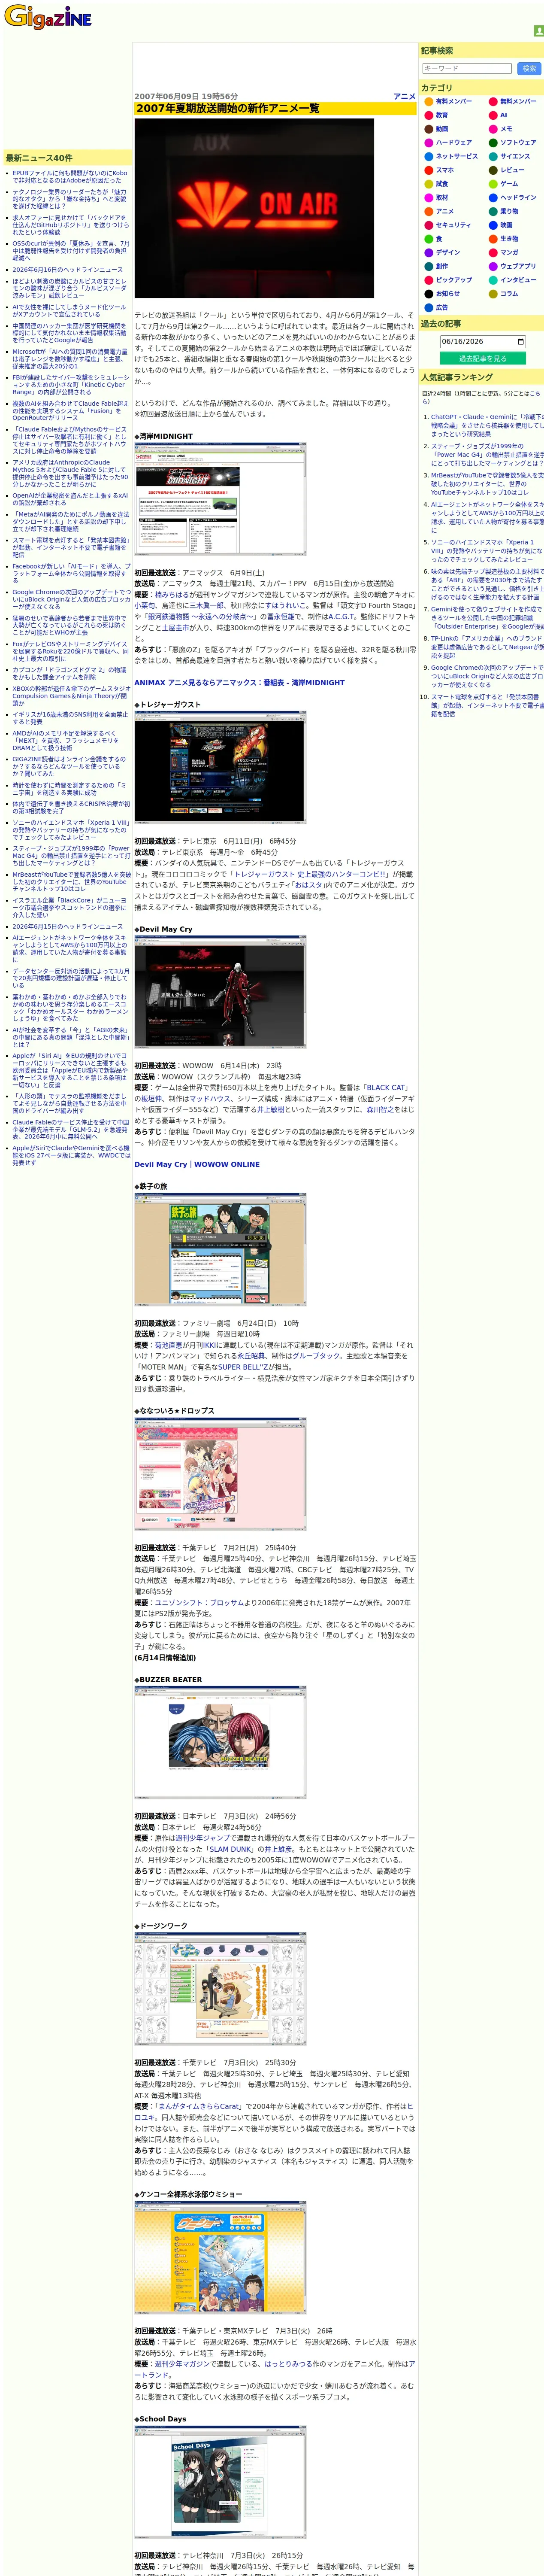
Task: Open the BUZZER BEATER website screenshot
Action: 220,1743
